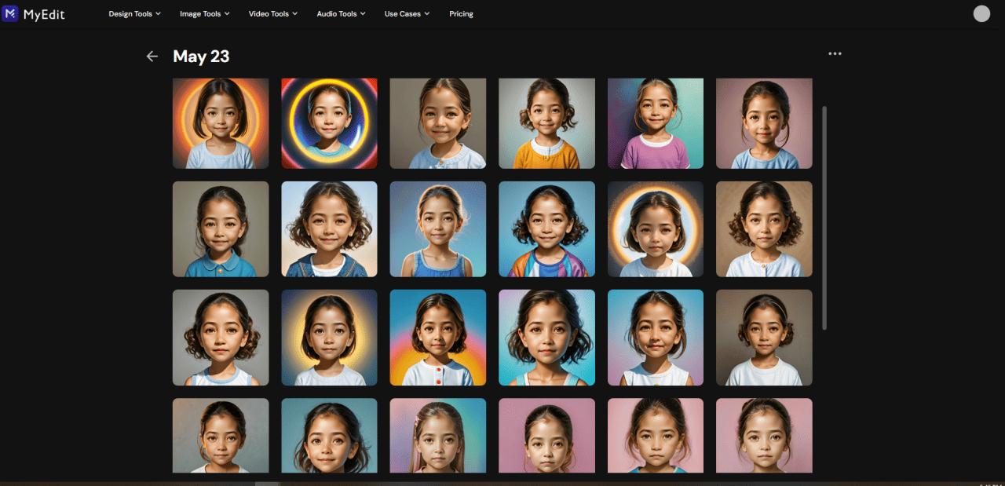Expand the Design Tools dropdown
1005x486 pixels.
pos(133,13)
